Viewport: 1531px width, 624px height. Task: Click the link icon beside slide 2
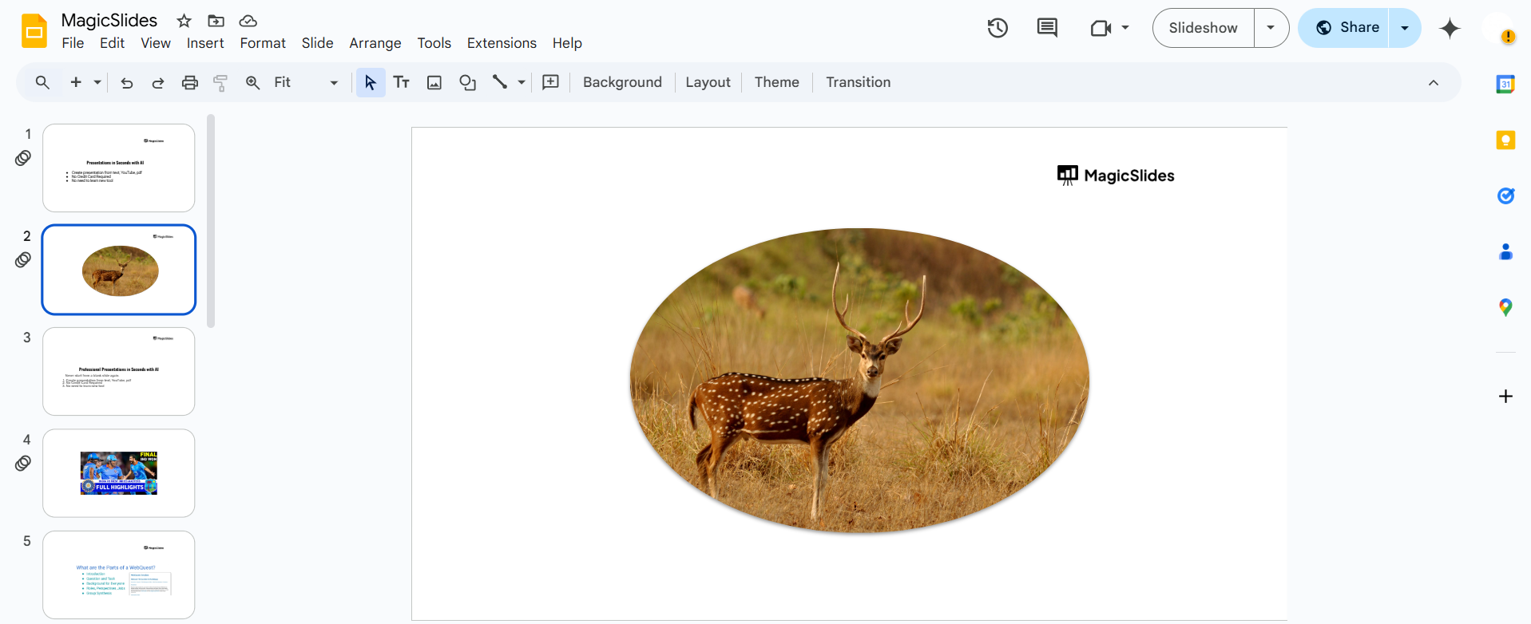pyautogui.click(x=23, y=259)
